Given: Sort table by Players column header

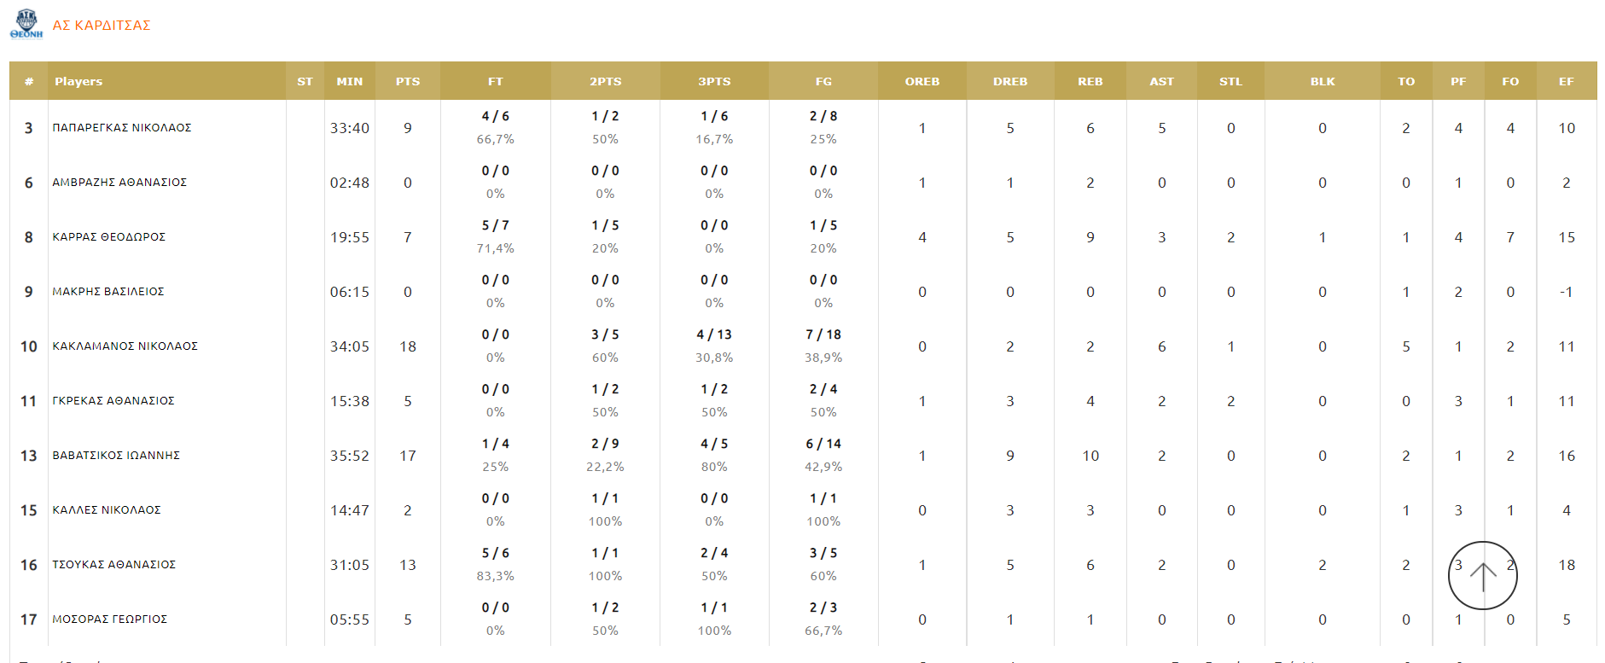Looking at the screenshot, I should click(79, 82).
